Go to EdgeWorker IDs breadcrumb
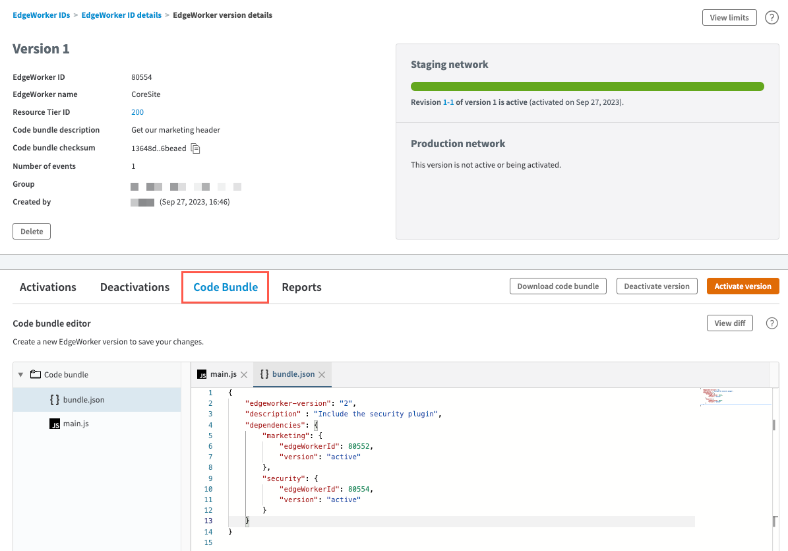788x551 pixels. pos(41,15)
